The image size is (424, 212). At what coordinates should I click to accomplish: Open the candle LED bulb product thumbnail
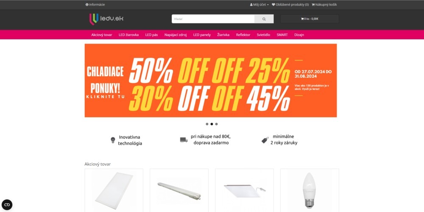coord(310,190)
